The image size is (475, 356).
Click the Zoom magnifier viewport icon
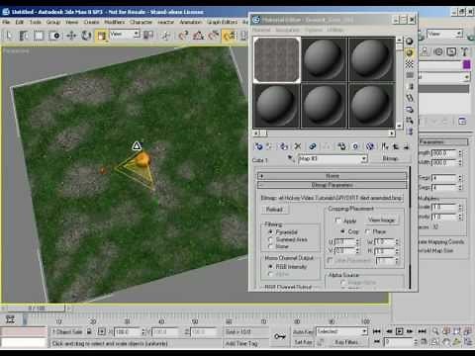coord(435,331)
